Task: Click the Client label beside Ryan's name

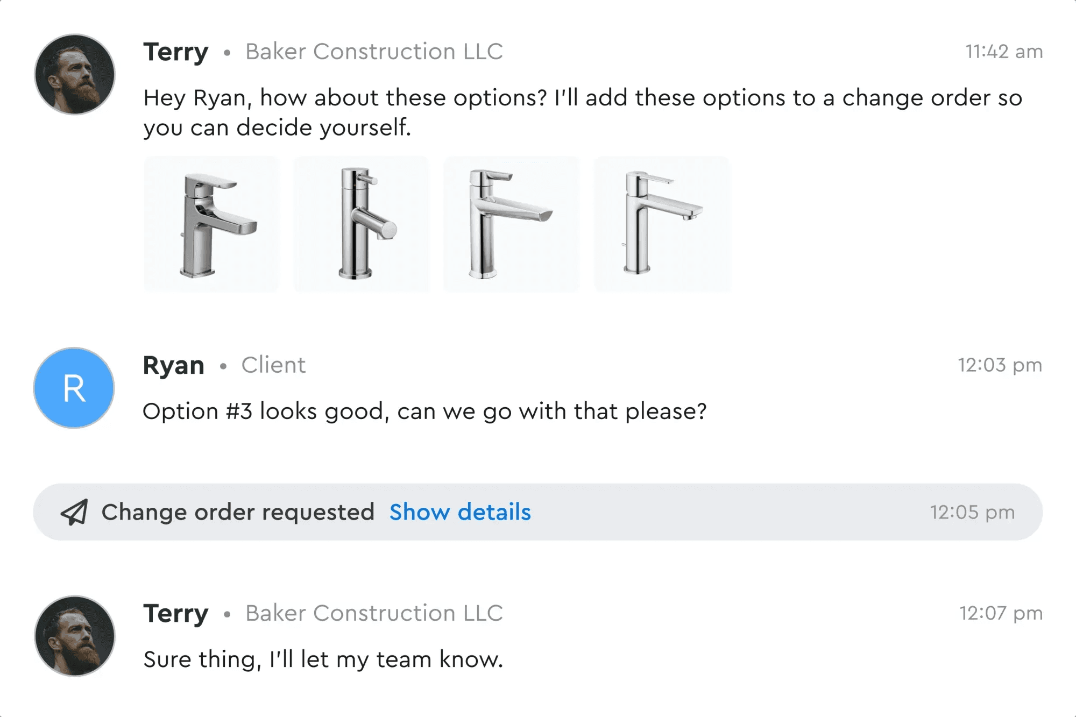Action: 274,365
